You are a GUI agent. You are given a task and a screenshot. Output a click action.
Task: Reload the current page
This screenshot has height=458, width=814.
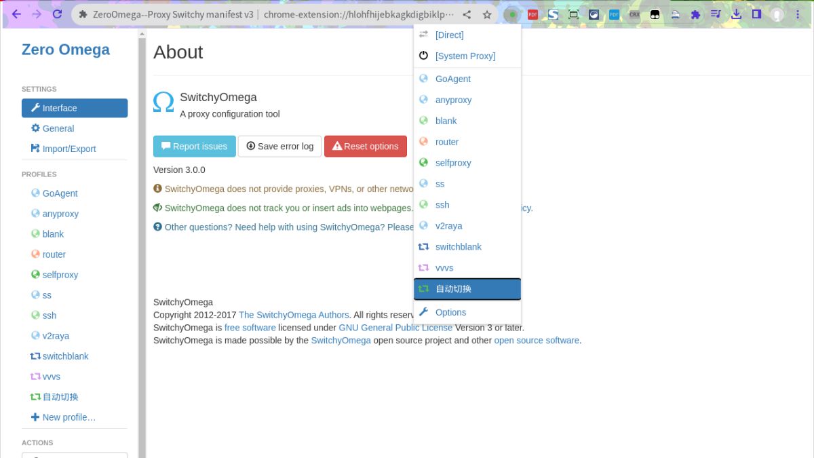(x=58, y=14)
